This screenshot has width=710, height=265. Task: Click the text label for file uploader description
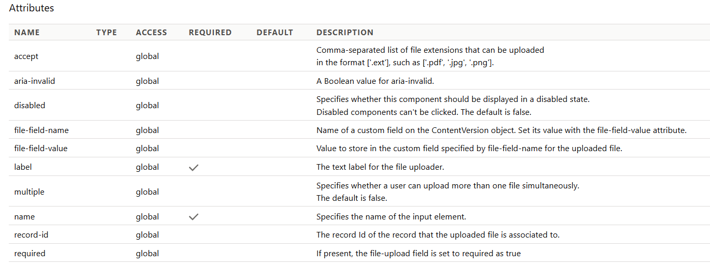click(380, 167)
